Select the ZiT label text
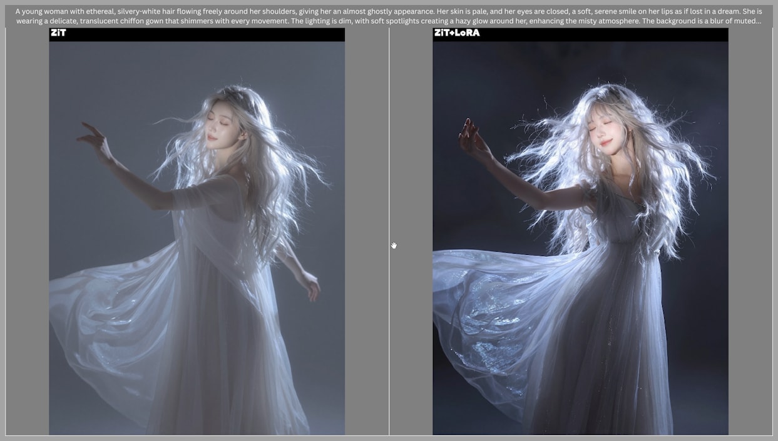Screen dimensions: 778x441 click(x=58, y=32)
